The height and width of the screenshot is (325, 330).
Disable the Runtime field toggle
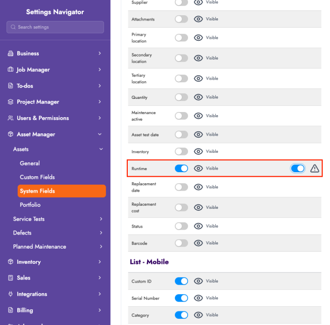tap(181, 169)
